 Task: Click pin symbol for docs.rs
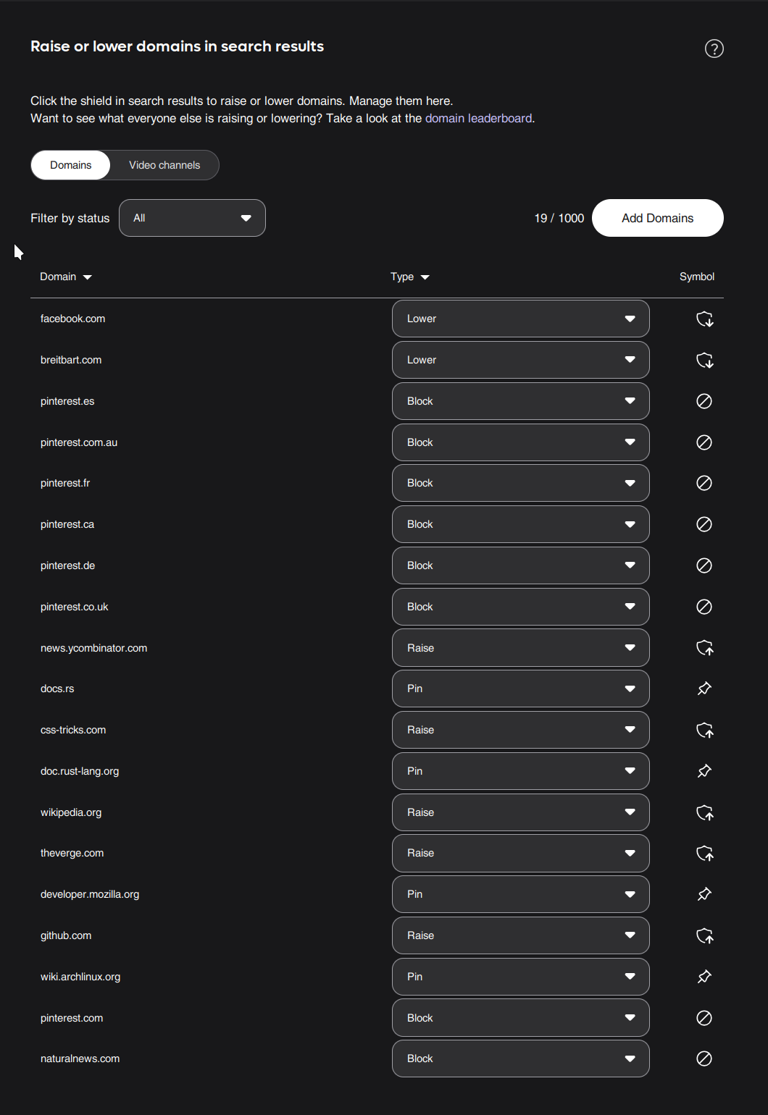704,689
